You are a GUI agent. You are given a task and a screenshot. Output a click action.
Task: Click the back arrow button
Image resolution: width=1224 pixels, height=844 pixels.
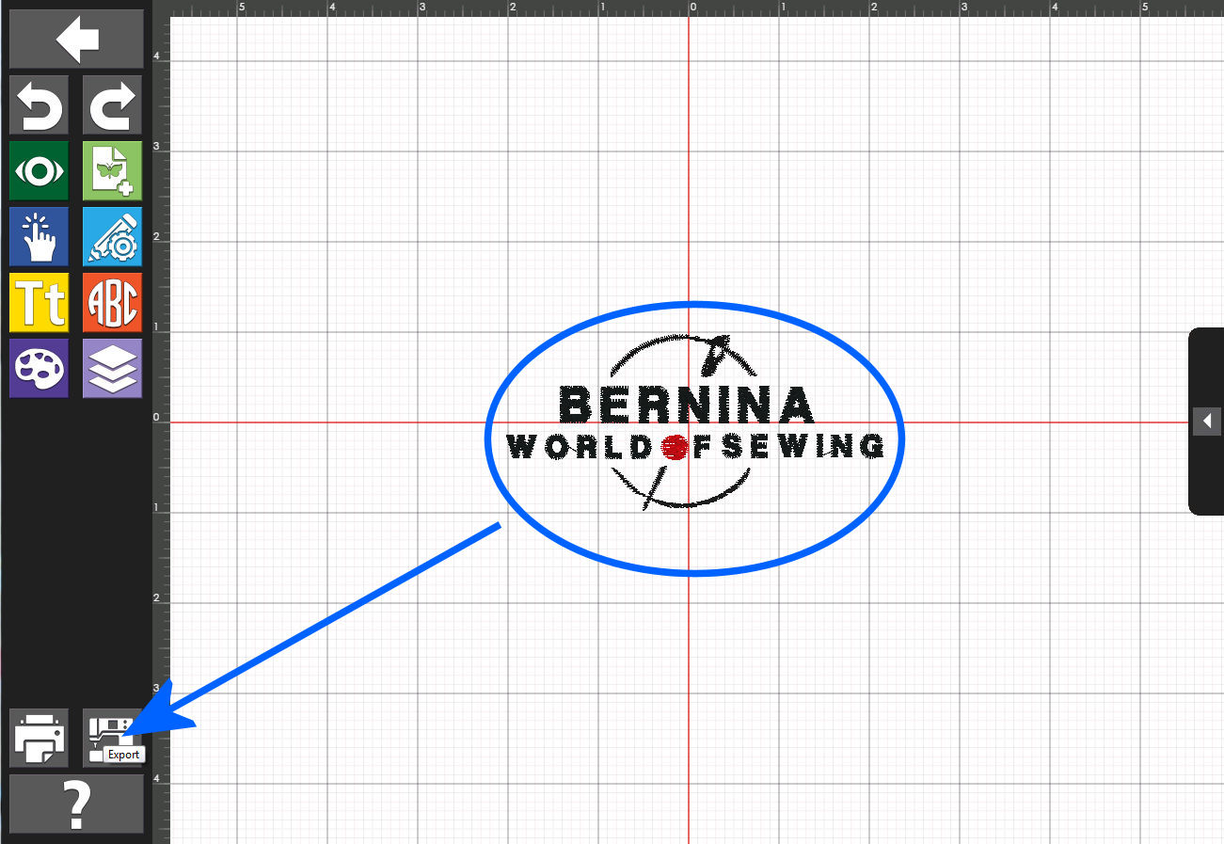click(x=76, y=39)
